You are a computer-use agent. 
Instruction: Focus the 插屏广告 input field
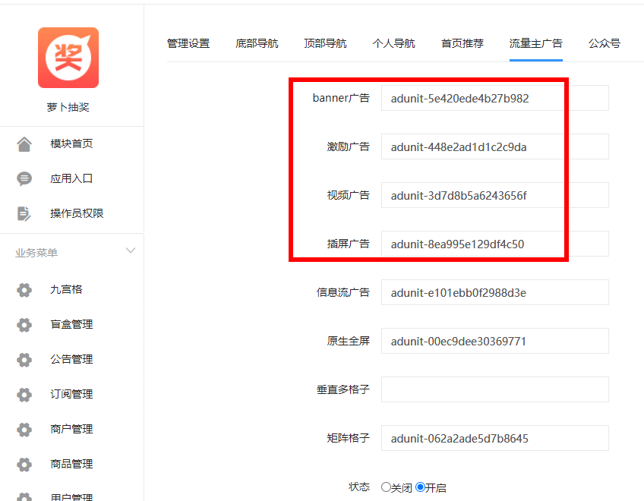pos(495,244)
